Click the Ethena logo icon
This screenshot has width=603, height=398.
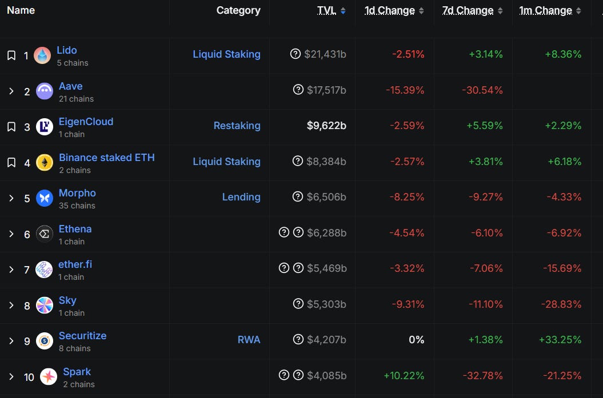pos(45,234)
